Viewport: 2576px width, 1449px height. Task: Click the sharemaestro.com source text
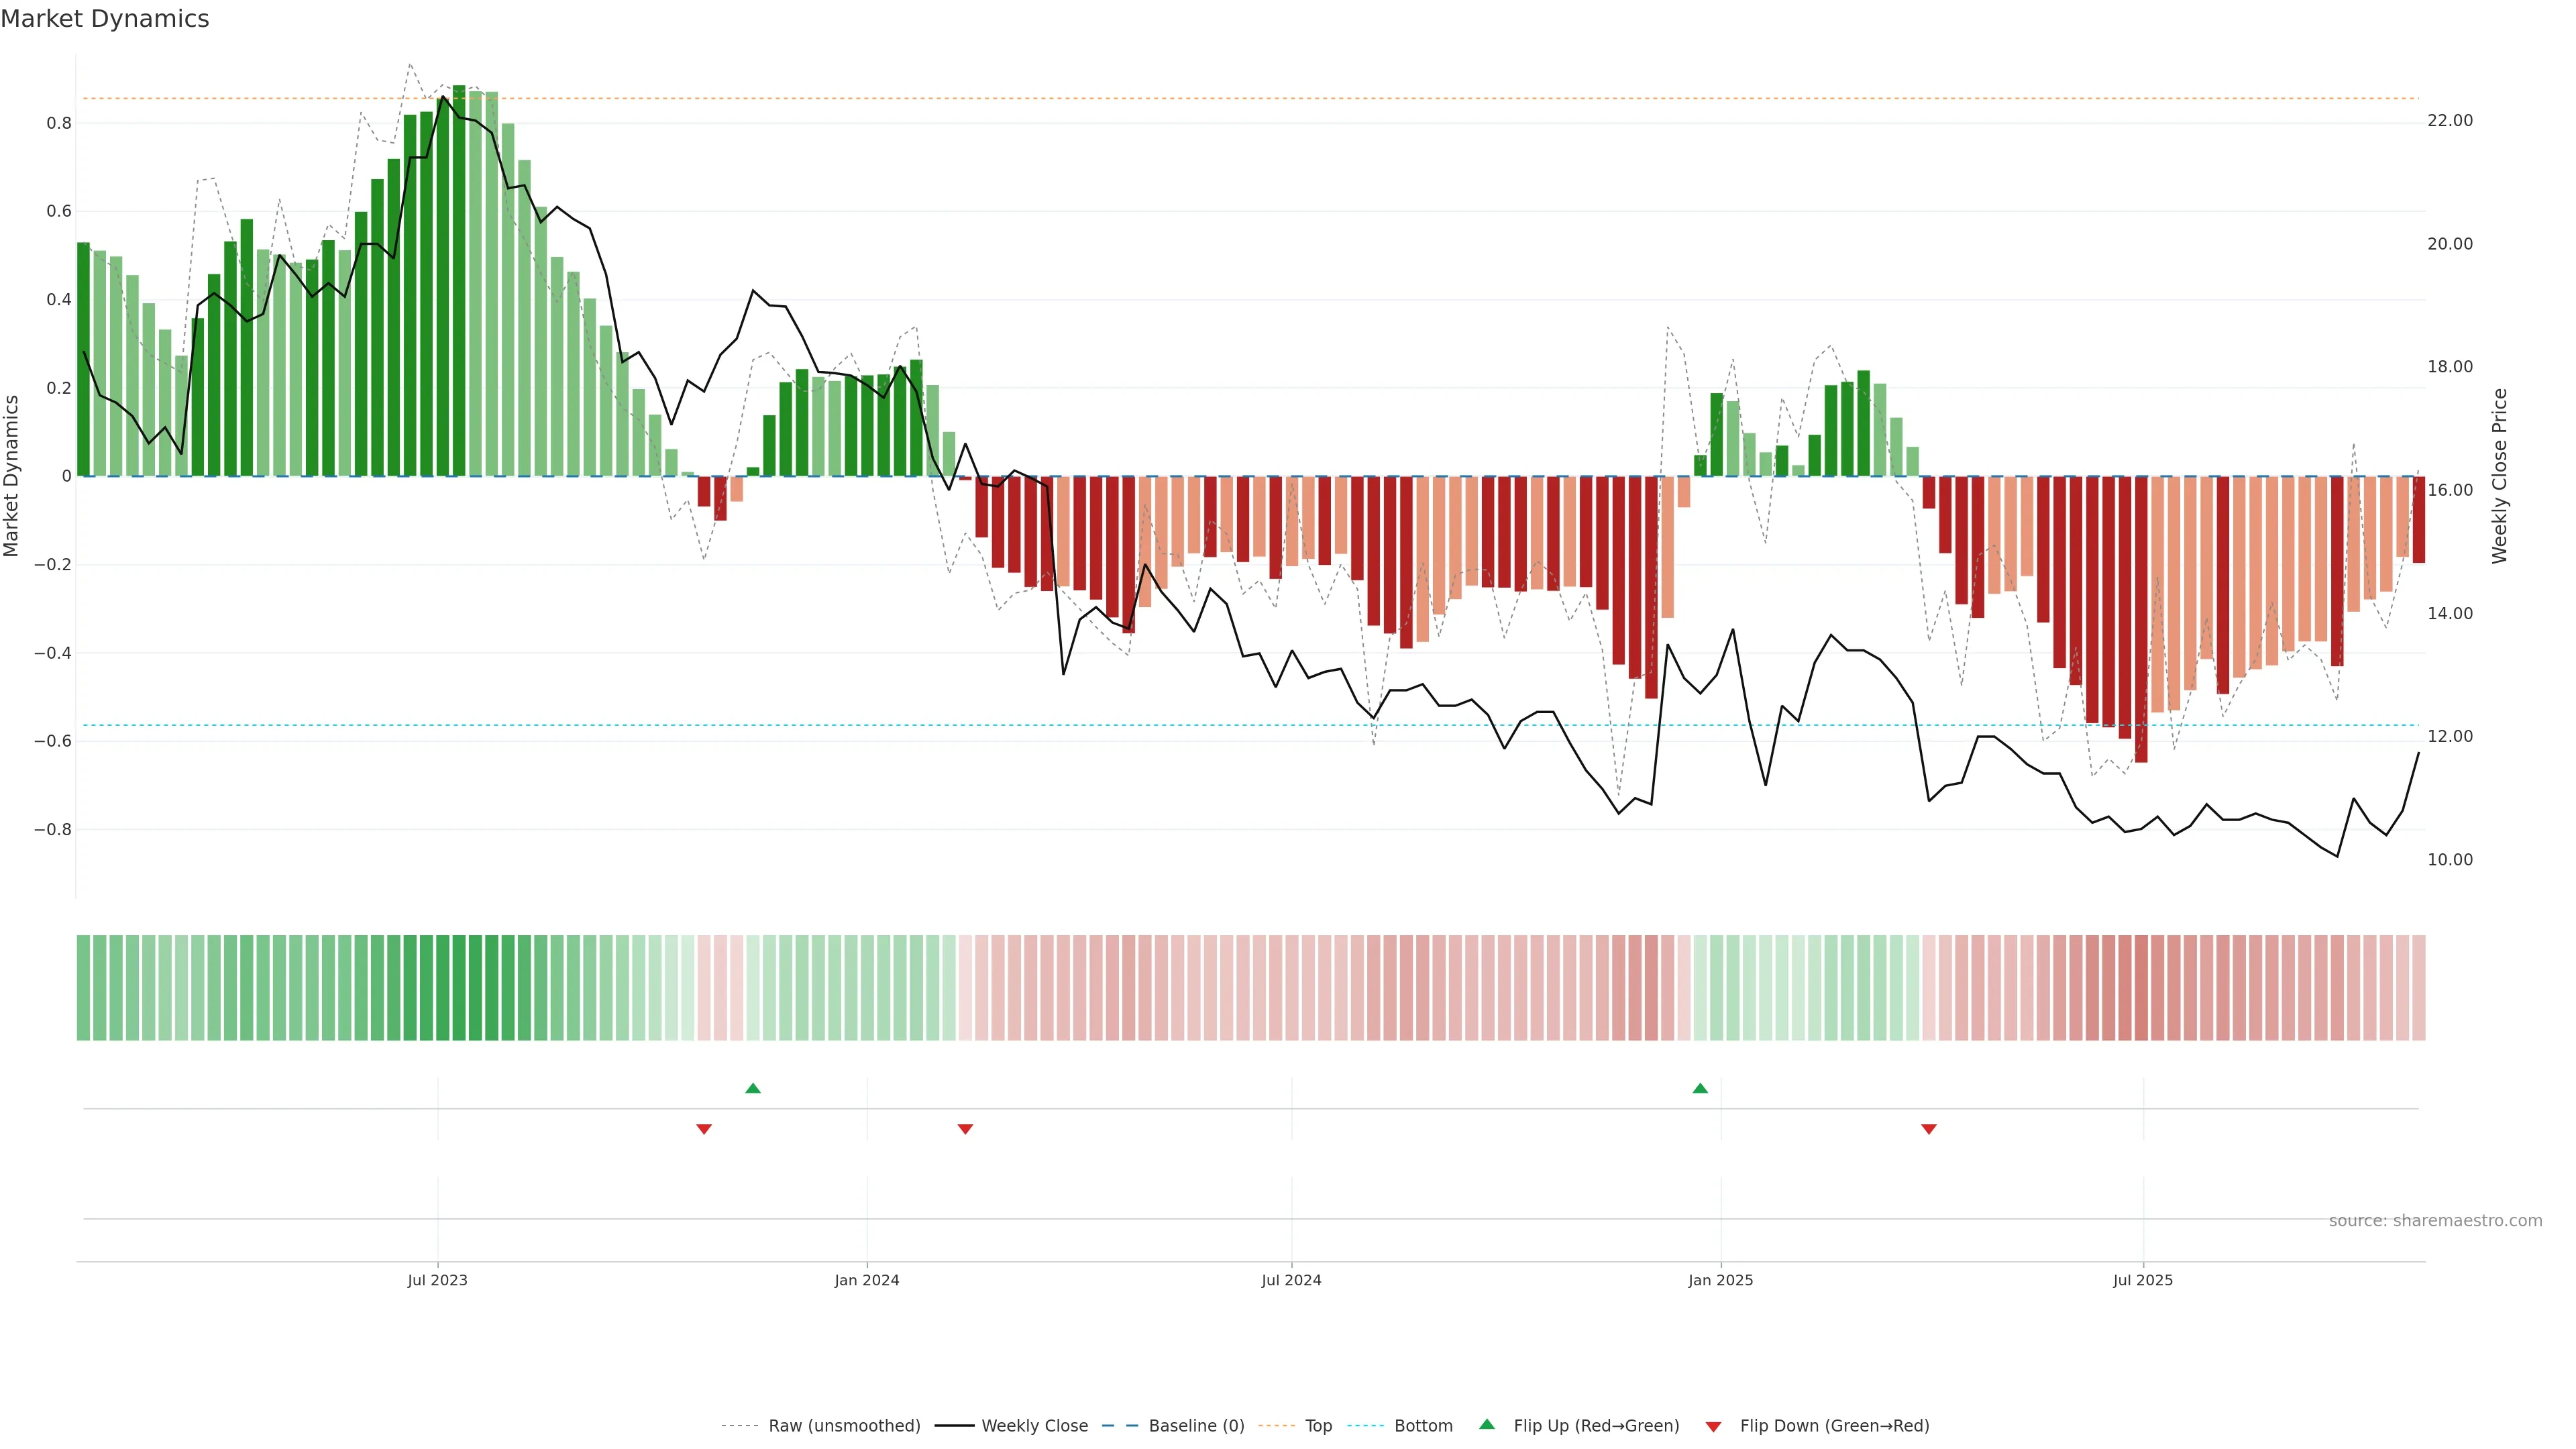pyautogui.click(x=2435, y=1221)
